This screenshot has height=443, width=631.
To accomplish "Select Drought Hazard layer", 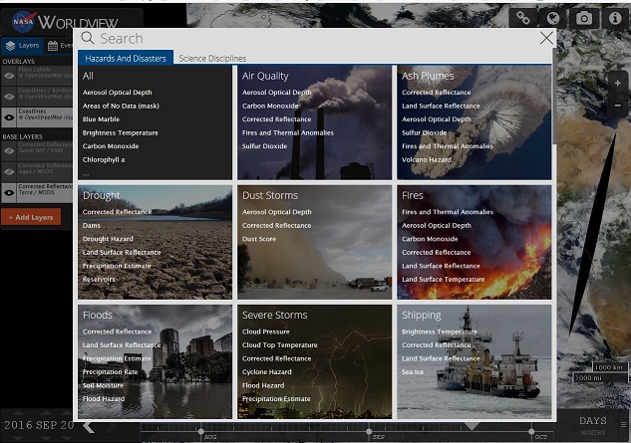I will tap(108, 239).
